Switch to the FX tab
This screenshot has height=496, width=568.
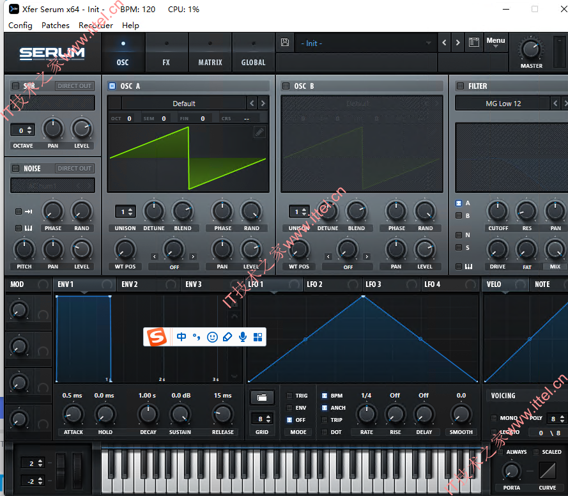(x=166, y=53)
